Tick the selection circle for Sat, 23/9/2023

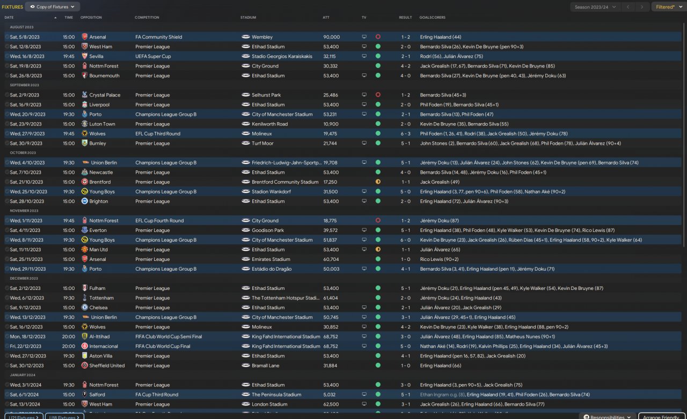(7, 124)
